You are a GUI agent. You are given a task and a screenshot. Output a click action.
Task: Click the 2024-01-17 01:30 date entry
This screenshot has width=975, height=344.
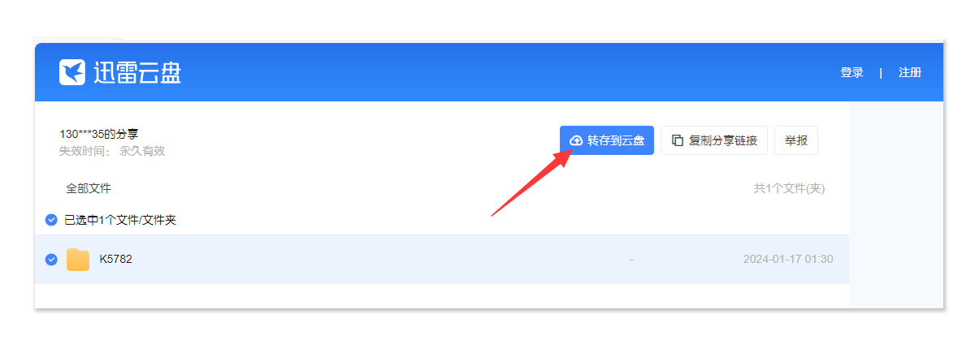coord(788,260)
